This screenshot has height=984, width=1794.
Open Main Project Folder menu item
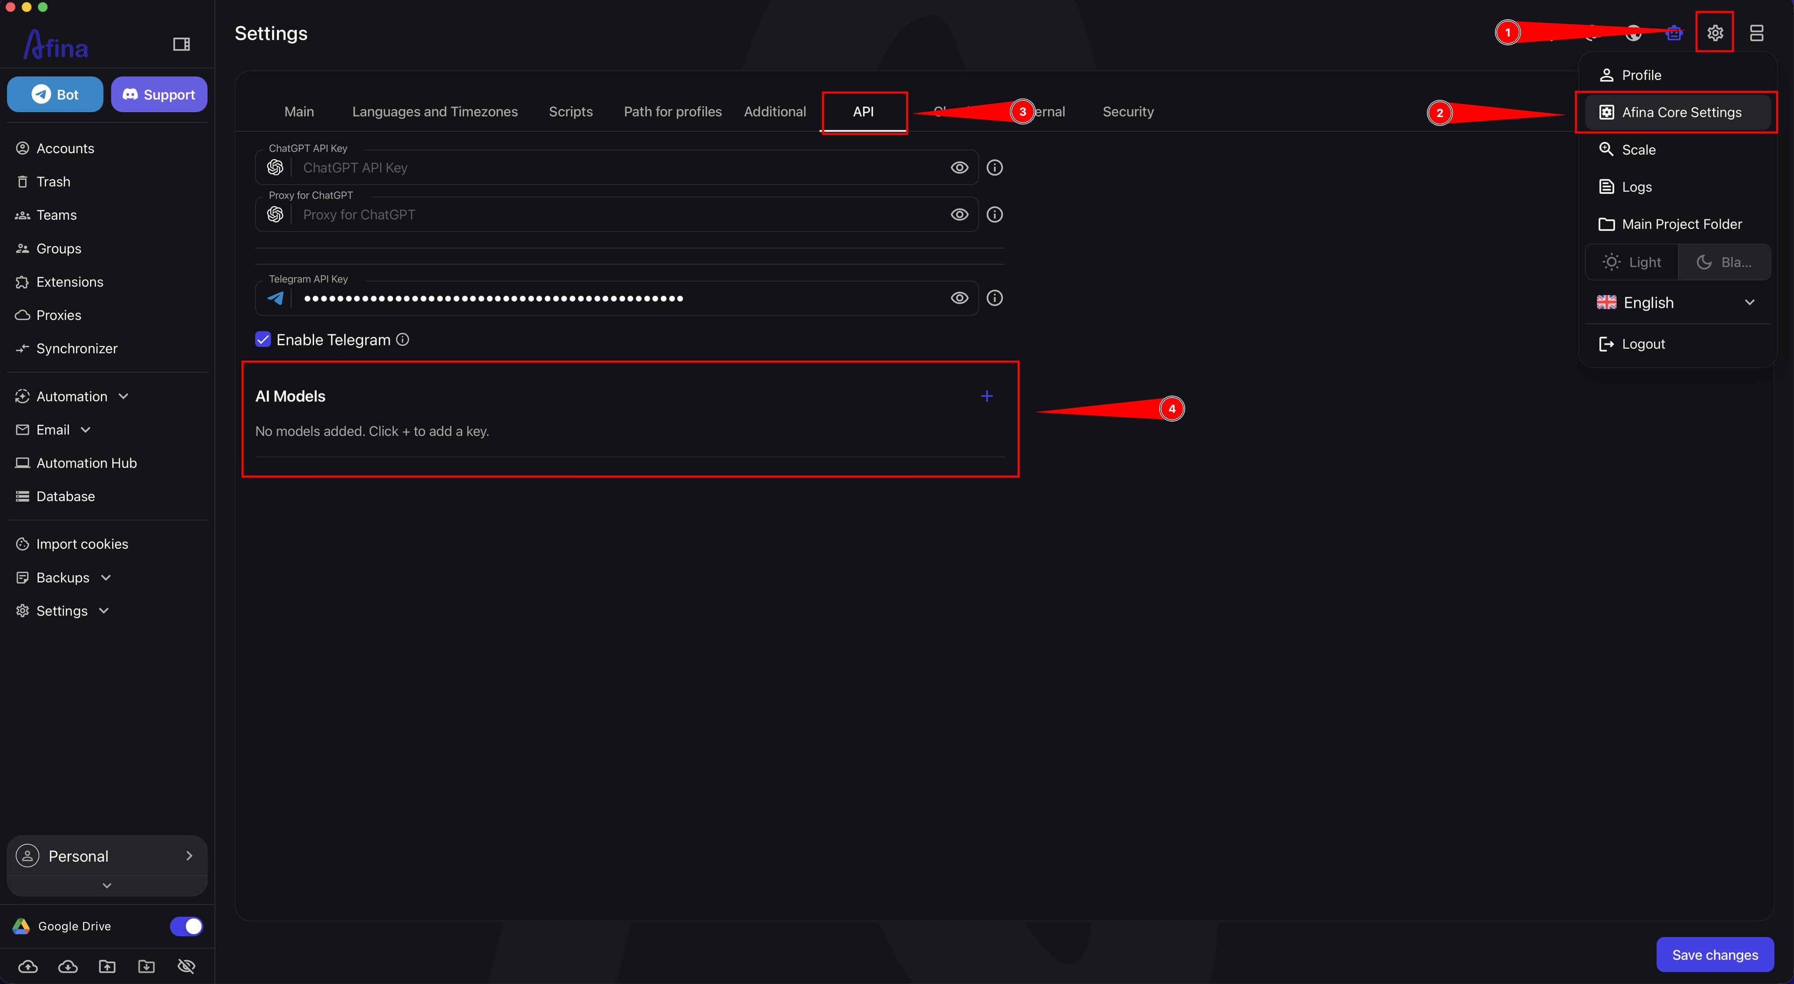coord(1677,224)
